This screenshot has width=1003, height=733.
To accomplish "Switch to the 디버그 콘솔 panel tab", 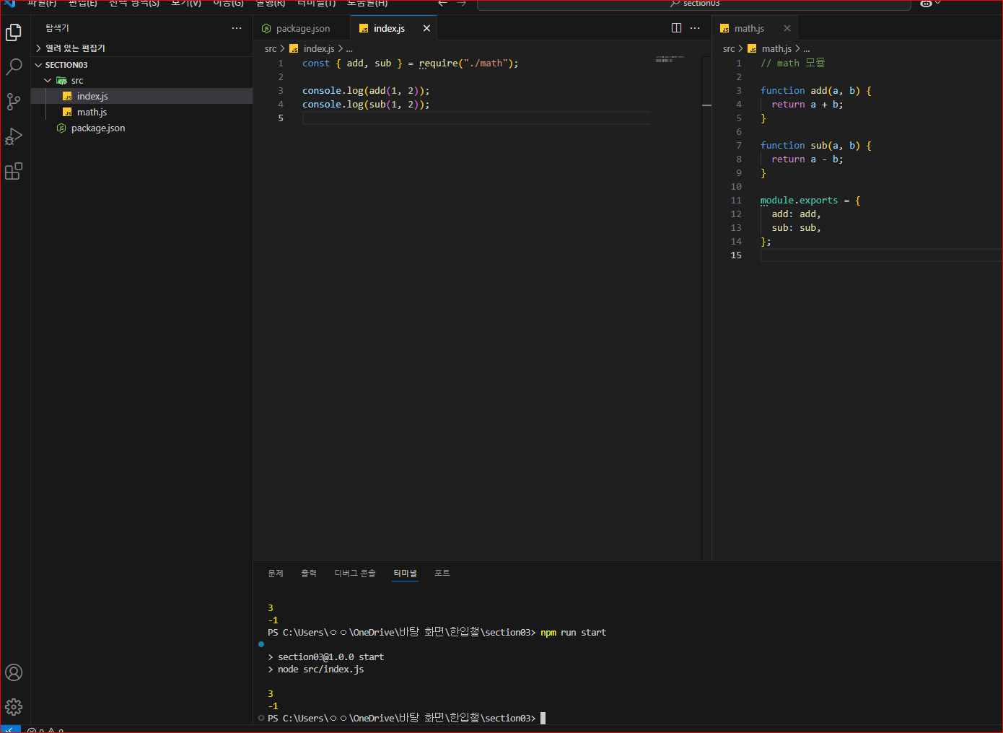I will coord(355,574).
